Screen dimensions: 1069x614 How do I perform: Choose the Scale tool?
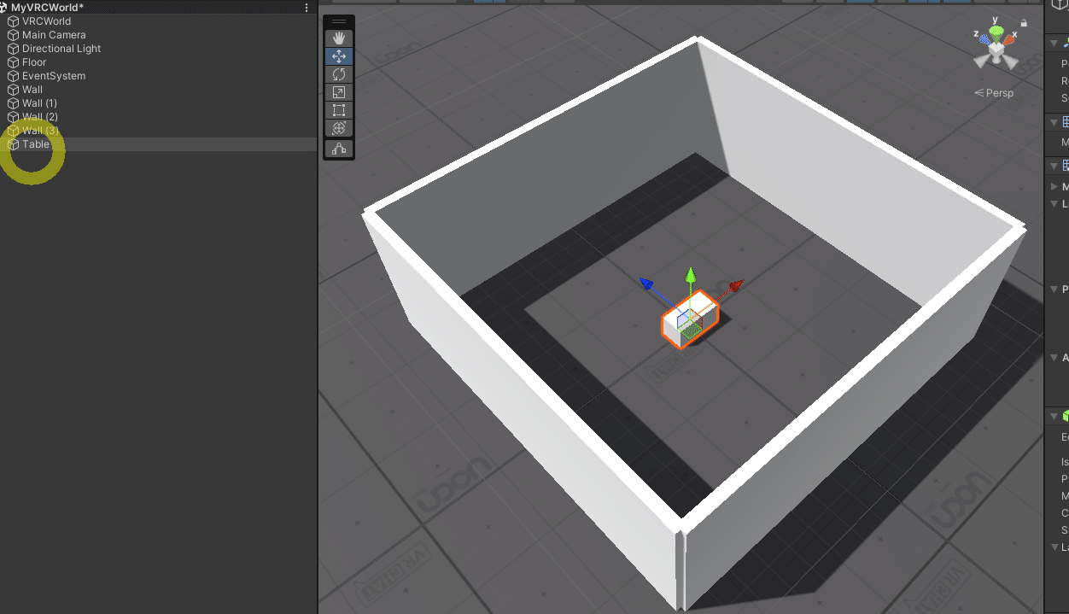[339, 92]
